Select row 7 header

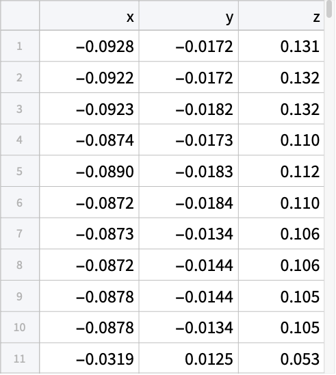(x=20, y=233)
